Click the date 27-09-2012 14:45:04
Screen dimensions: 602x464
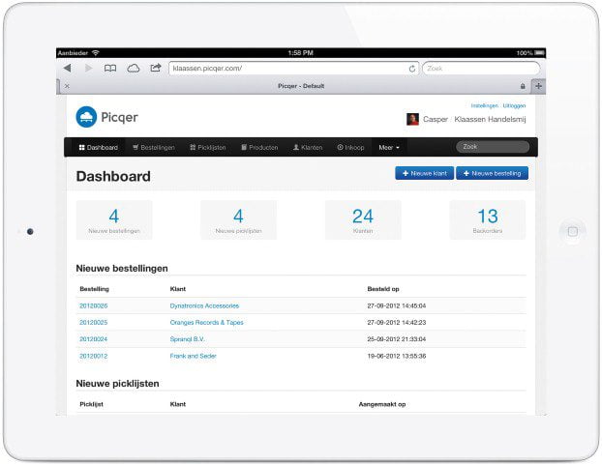coord(396,305)
